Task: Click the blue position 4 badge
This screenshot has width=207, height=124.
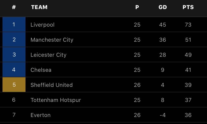Action: (x=14, y=70)
